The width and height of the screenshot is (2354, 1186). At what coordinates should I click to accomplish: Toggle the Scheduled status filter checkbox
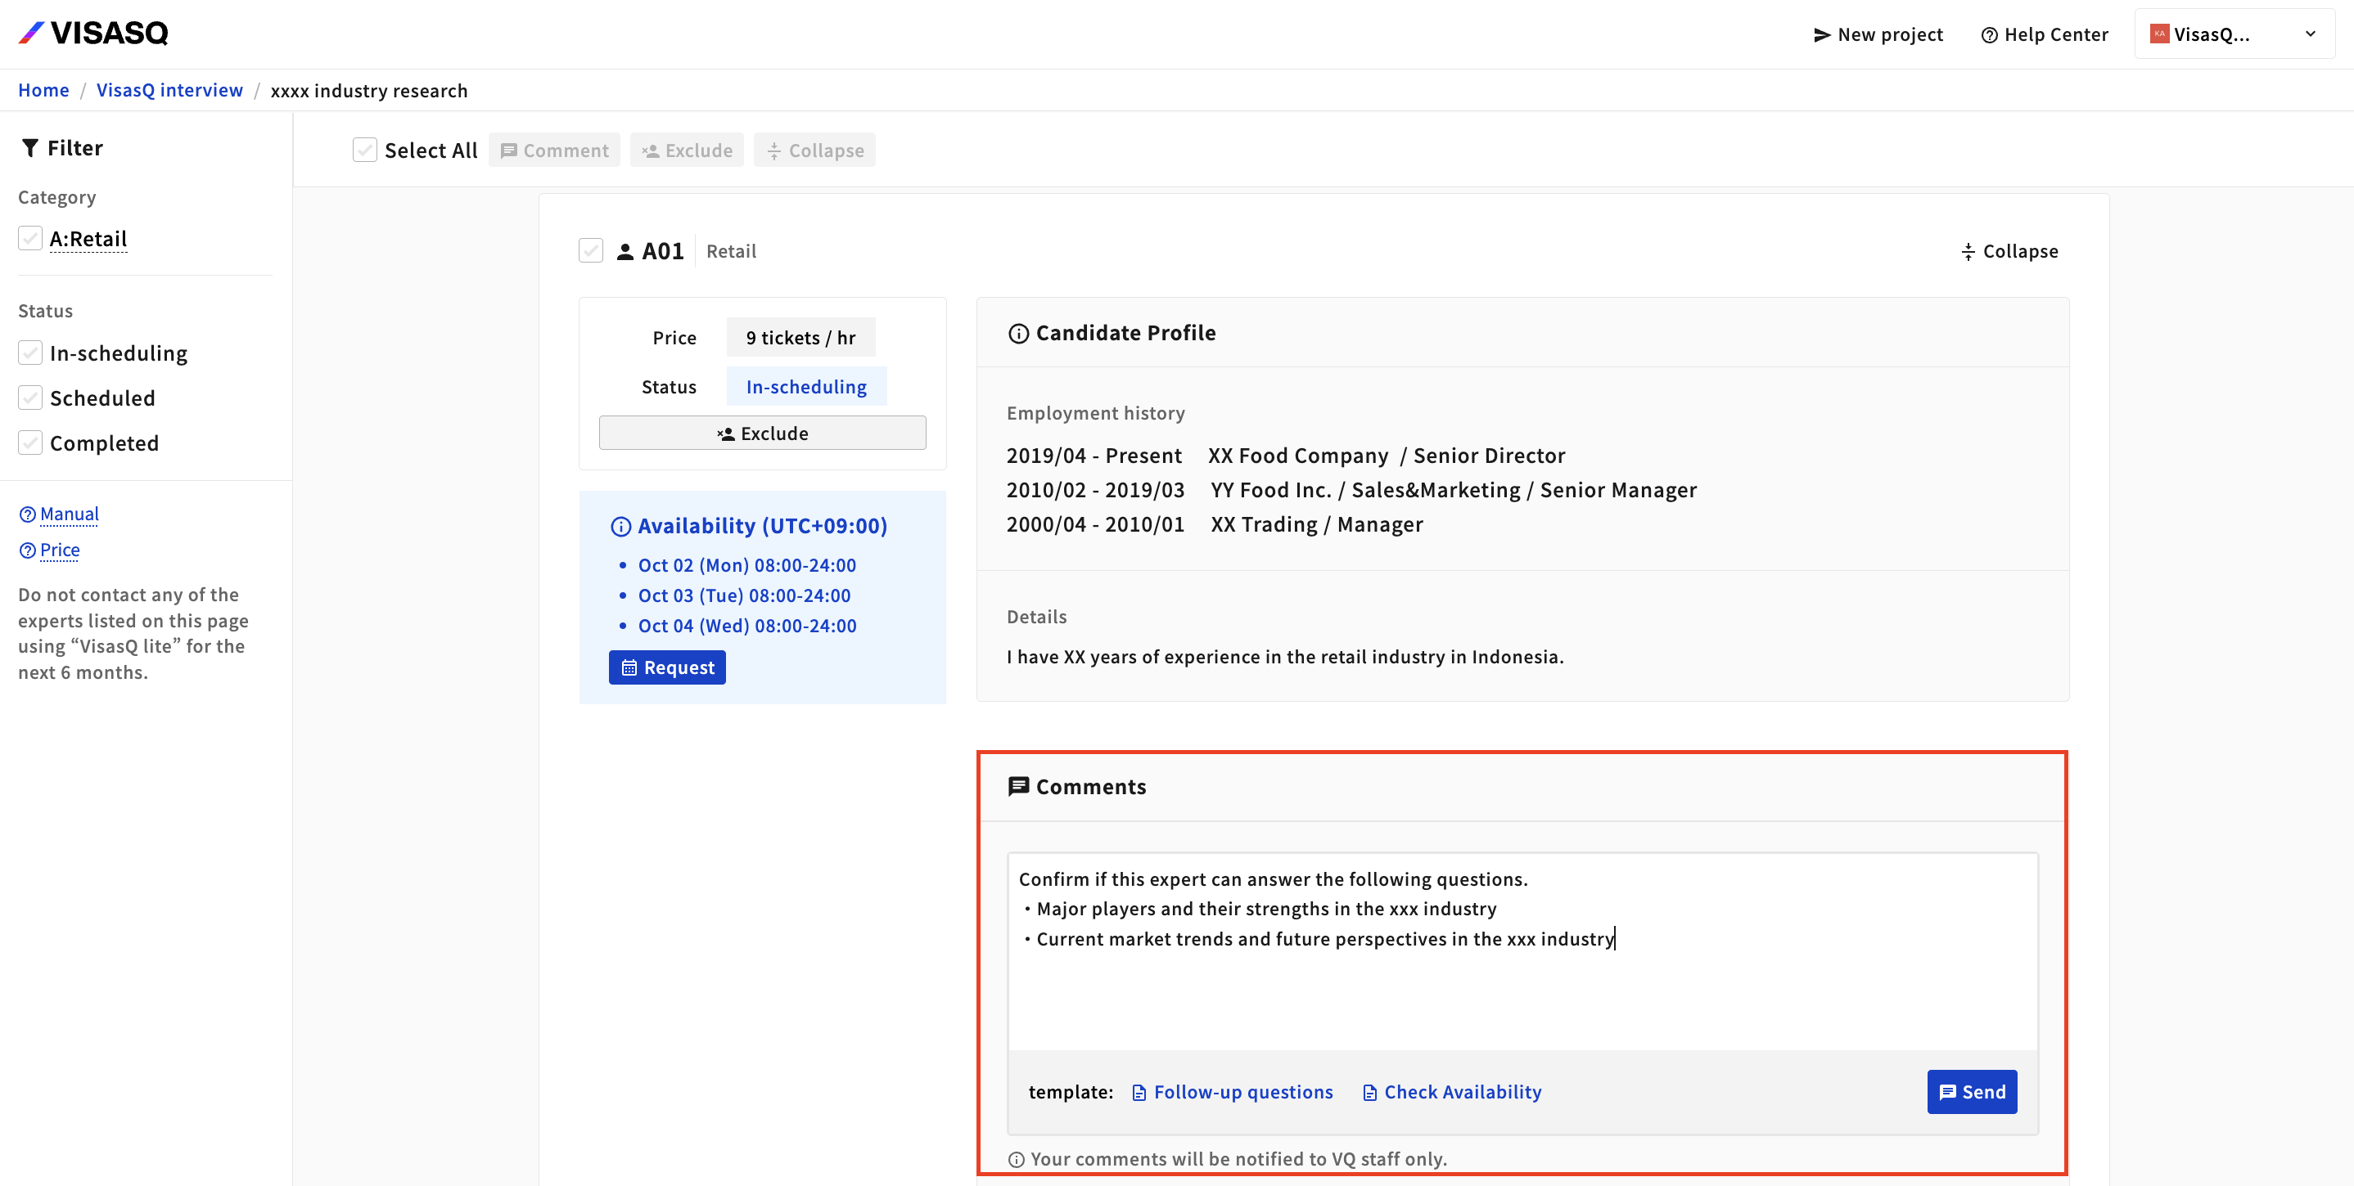click(30, 398)
